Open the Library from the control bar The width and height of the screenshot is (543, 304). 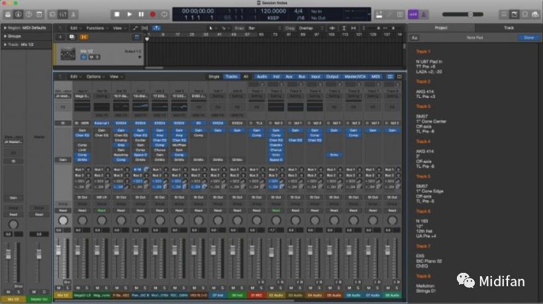coord(8,14)
